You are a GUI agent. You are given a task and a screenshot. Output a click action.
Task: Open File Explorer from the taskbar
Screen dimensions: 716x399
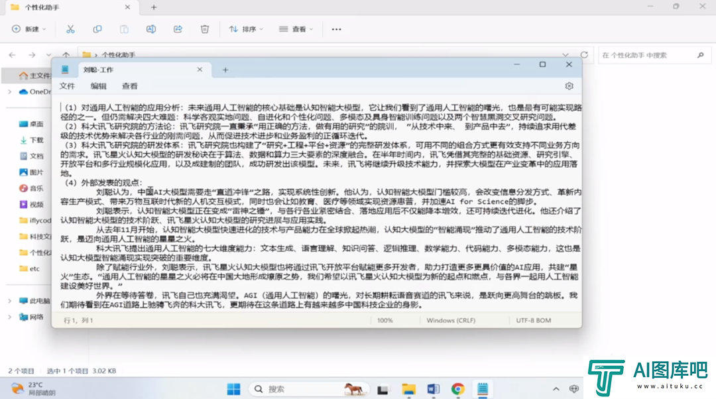click(408, 389)
